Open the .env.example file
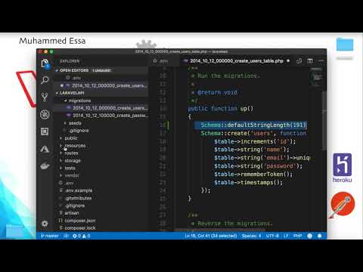The height and width of the screenshot is (272, 363). click(x=101, y=190)
